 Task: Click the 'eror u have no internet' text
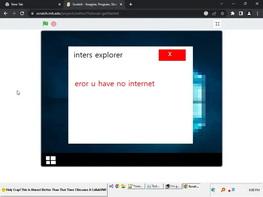pyautogui.click(x=115, y=84)
